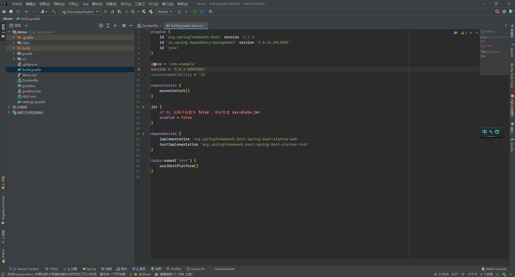
Task: Collapse the demo project root node
Action: pyautogui.click(x=9, y=32)
